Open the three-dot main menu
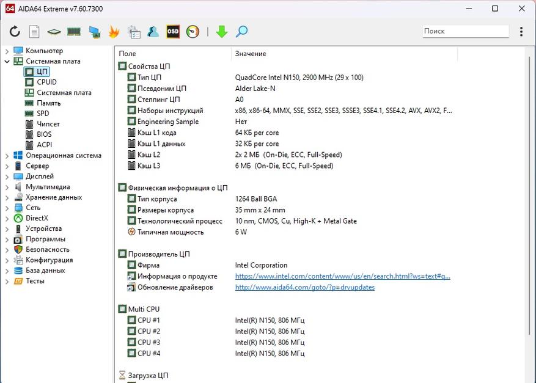536x383 pixels. pos(521,31)
